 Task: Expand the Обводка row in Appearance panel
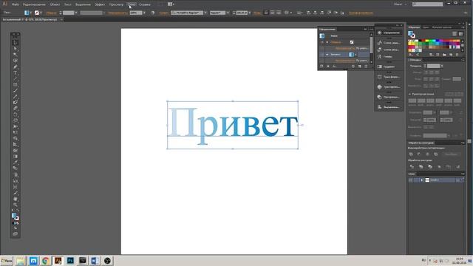327,42
